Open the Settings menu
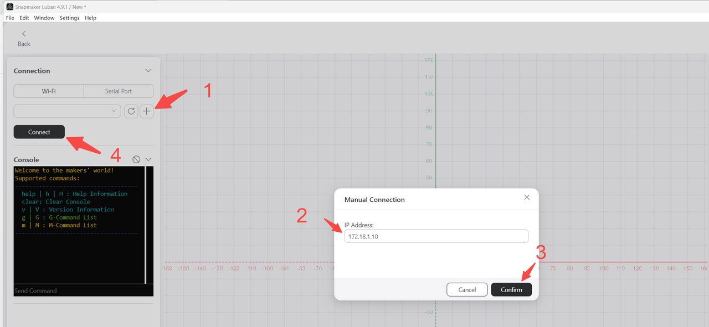Viewport: 709px width, 327px height. pyautogui.click(x=69, y=18)
